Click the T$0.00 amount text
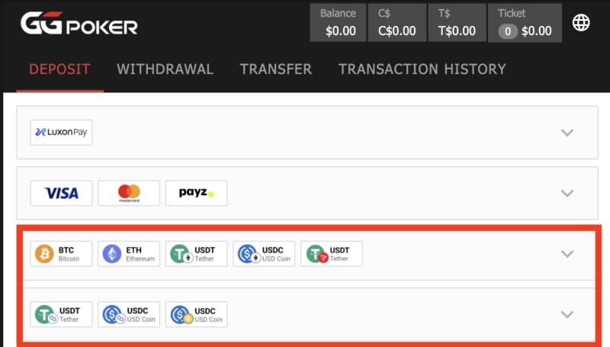Image resolution: width=610 pixels, height=347 pixels. pyautogui.click(x=457, y=31)
